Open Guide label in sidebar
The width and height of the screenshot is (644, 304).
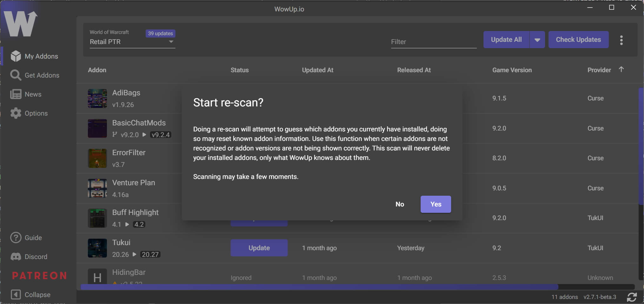[x=33, y=238]
